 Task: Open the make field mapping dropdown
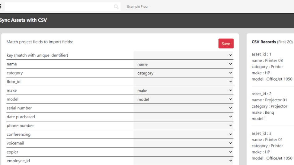[x=183, y=91]
